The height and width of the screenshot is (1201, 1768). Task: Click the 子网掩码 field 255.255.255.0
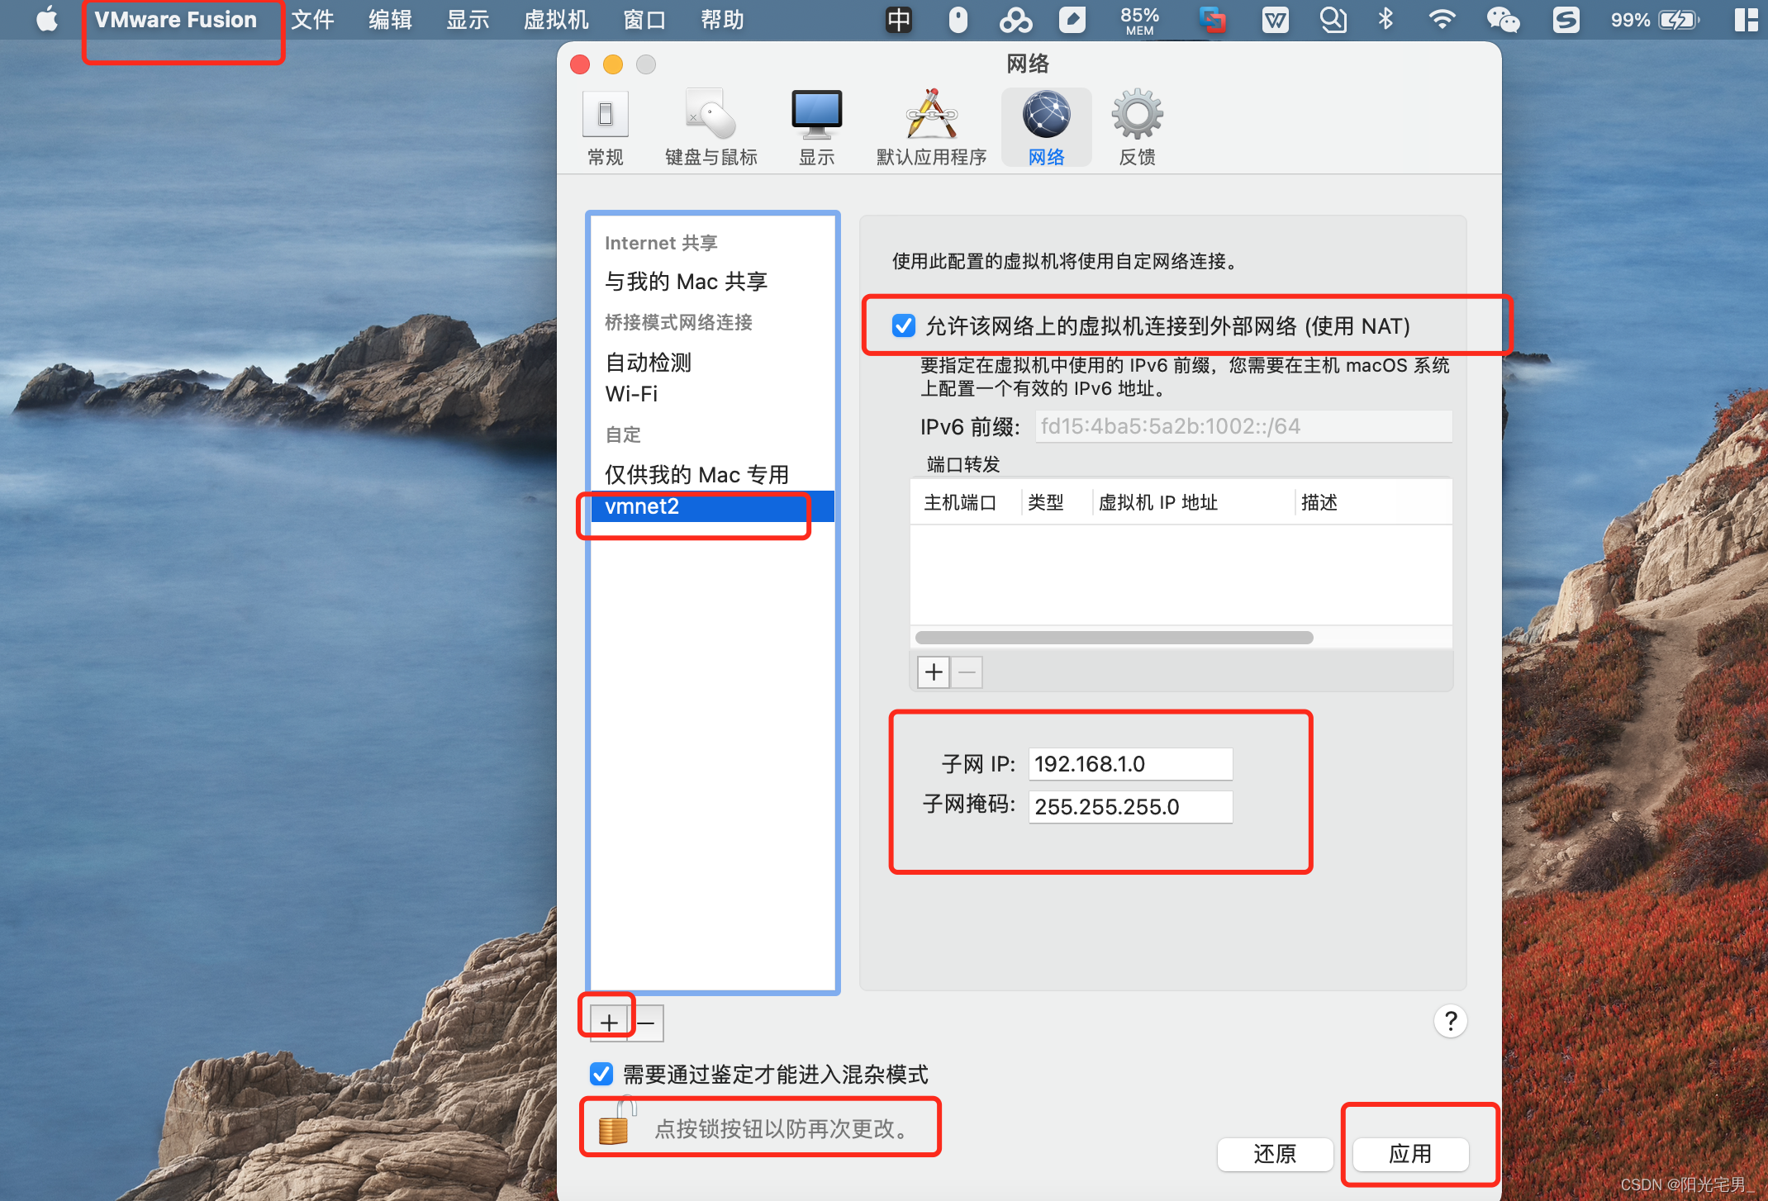click(1129, 806)
